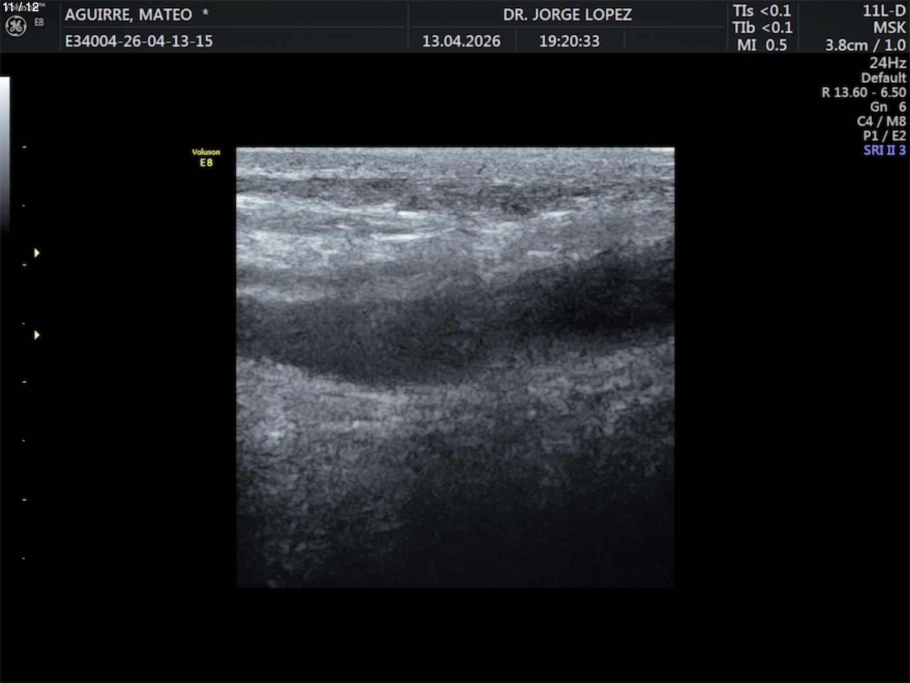The image size is (910, 683).
Task: Click the exam date 13.04.2026
Action: [x=461, y=41]
